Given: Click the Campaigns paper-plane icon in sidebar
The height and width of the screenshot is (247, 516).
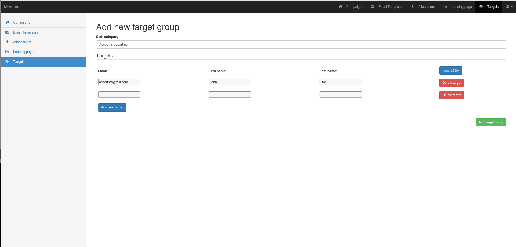Looking at the screenshot, I should coord(7,22).
